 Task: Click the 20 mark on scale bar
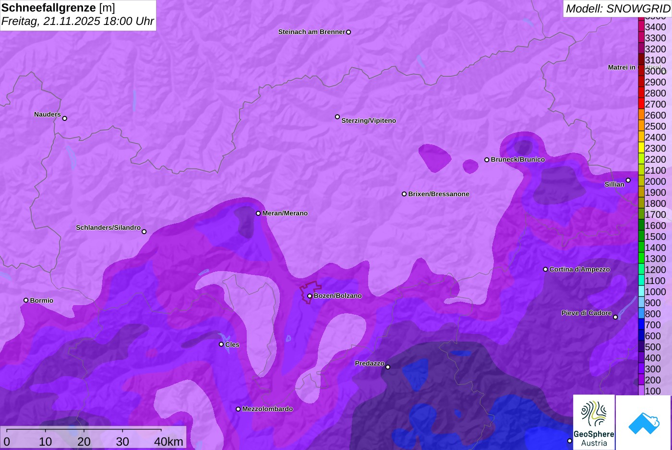84,442
